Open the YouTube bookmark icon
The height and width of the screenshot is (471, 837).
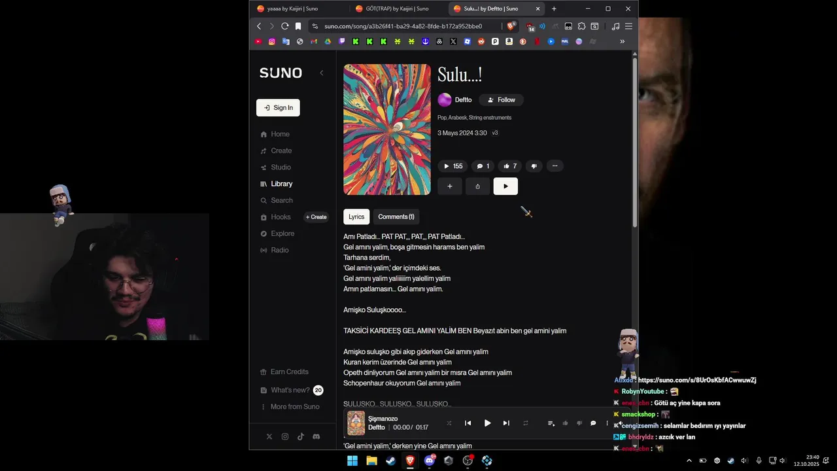[x=258, y=41]
